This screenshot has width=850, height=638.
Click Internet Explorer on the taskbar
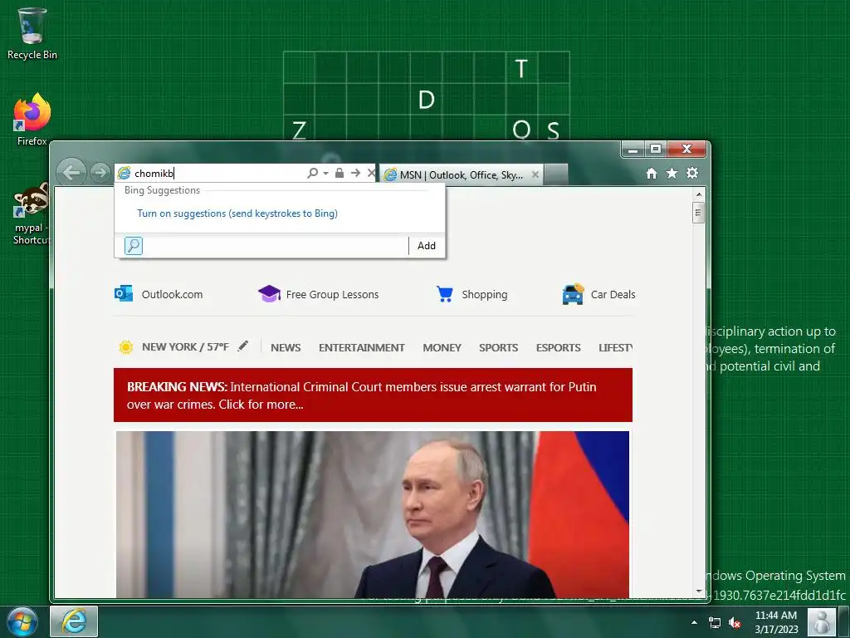pos(74,621)
